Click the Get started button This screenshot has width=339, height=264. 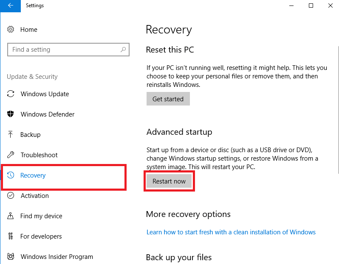click(x=168, y=99)
